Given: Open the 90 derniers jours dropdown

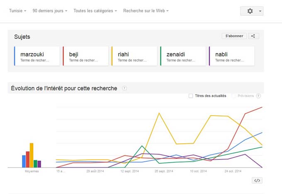Looking at the screenshot, I should (x=50, y=11).
